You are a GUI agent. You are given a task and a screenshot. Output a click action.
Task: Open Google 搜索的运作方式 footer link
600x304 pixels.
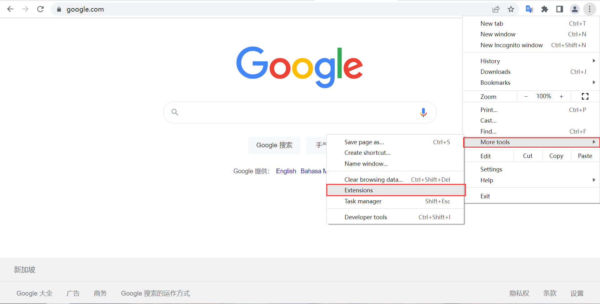[155, 293]
